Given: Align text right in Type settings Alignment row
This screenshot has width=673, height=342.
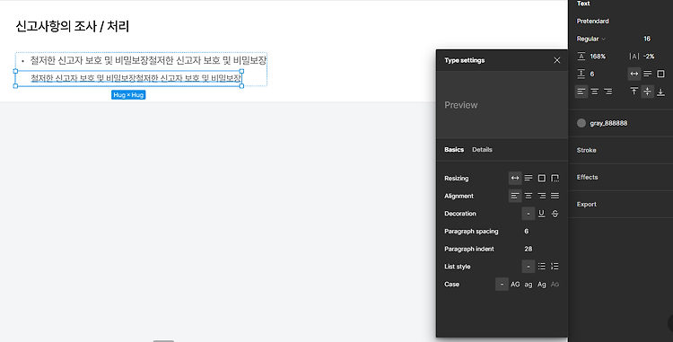Looking at the screenshot, I should click(542, 196).
